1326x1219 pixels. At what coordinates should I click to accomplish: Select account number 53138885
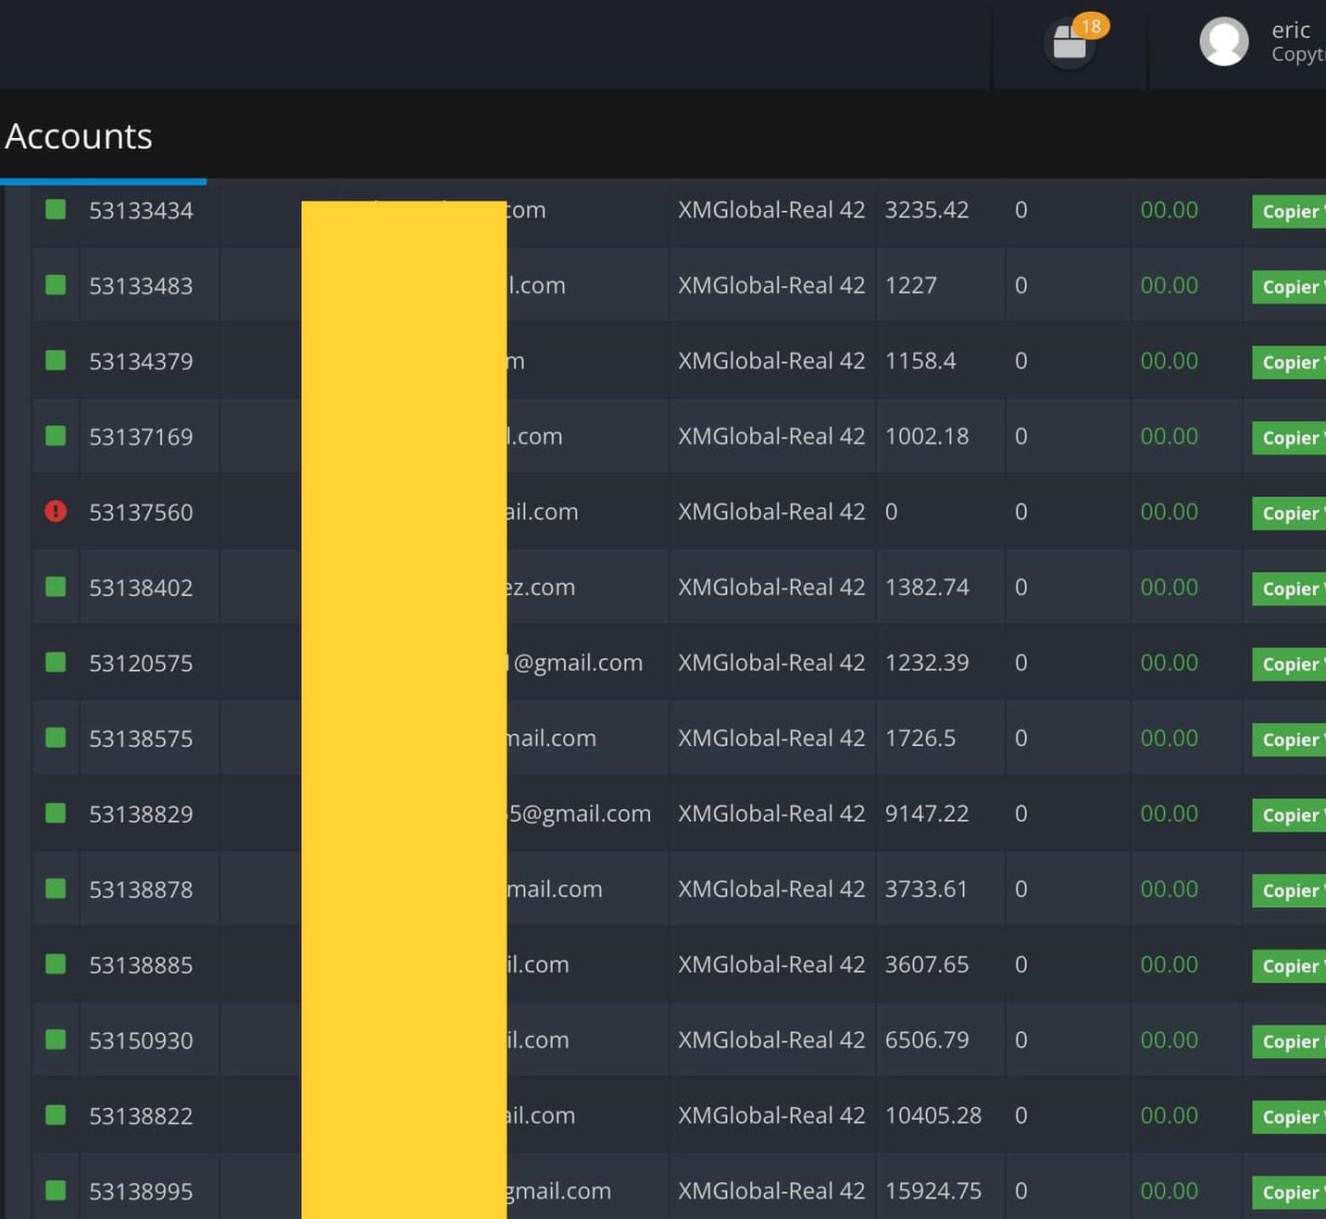pyautogui.click(x=141, y=964)
